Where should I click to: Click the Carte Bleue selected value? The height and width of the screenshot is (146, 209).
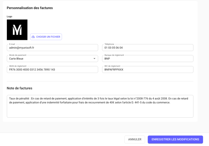point(16,59)
